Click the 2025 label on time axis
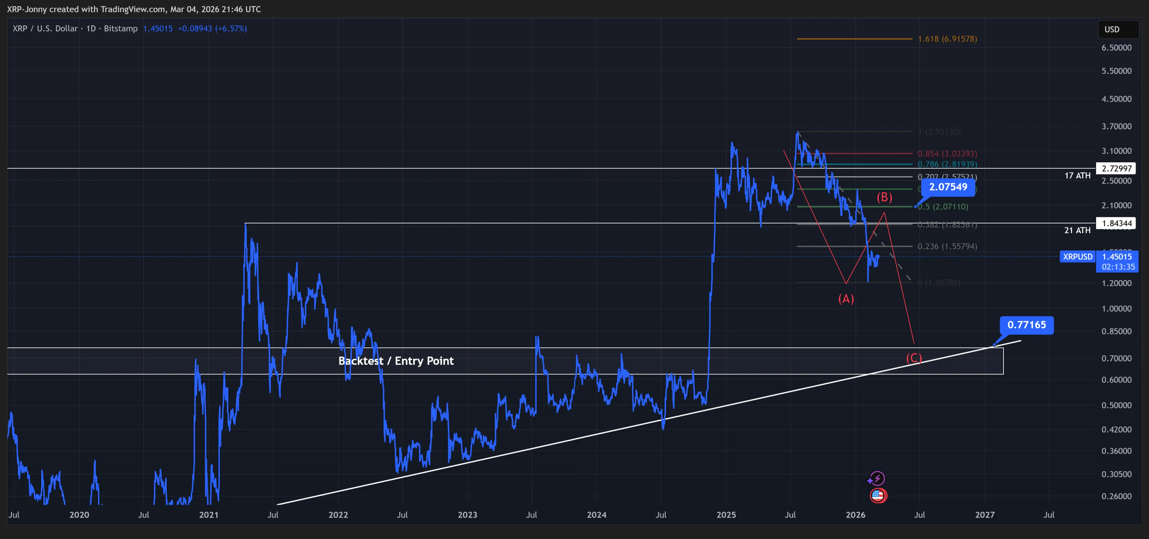 (726, 515)
